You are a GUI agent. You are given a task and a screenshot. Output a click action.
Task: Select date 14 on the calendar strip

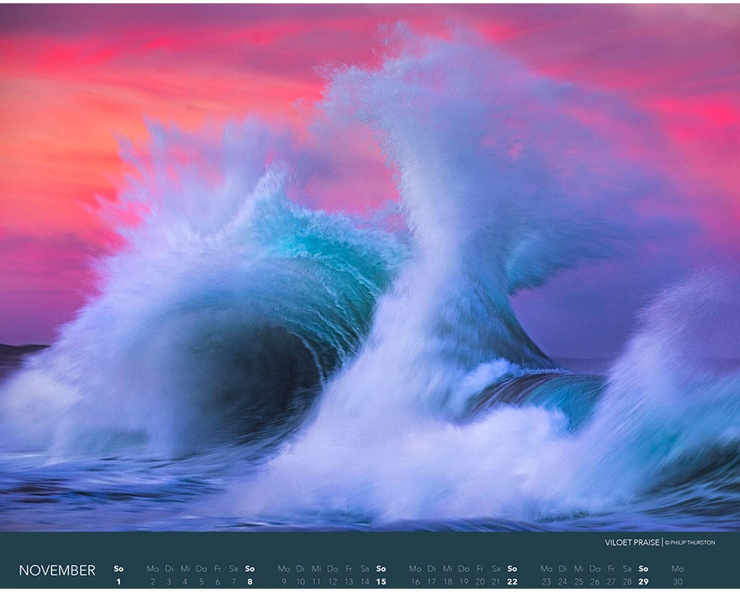(365, 581)
